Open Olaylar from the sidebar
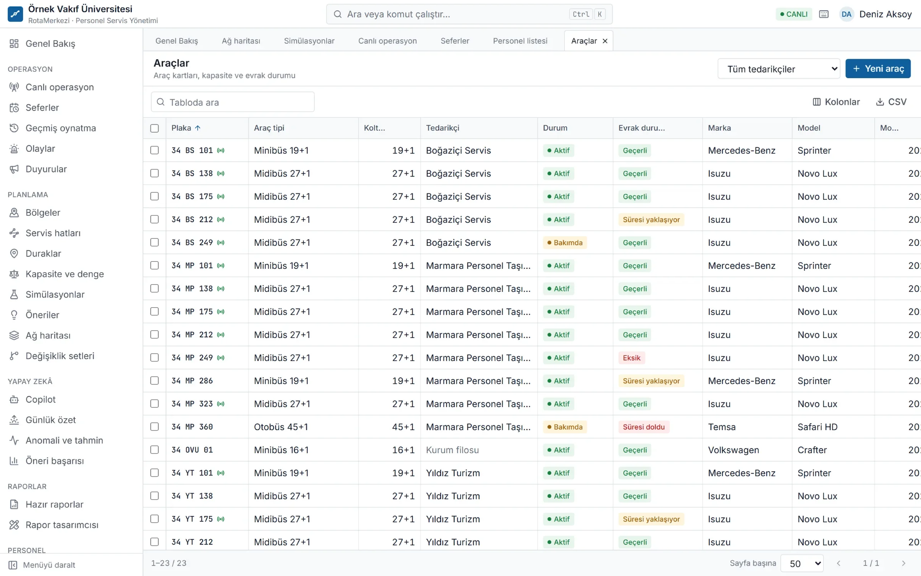Viewport: 921px width, 576px height. [x=71, y=149]
